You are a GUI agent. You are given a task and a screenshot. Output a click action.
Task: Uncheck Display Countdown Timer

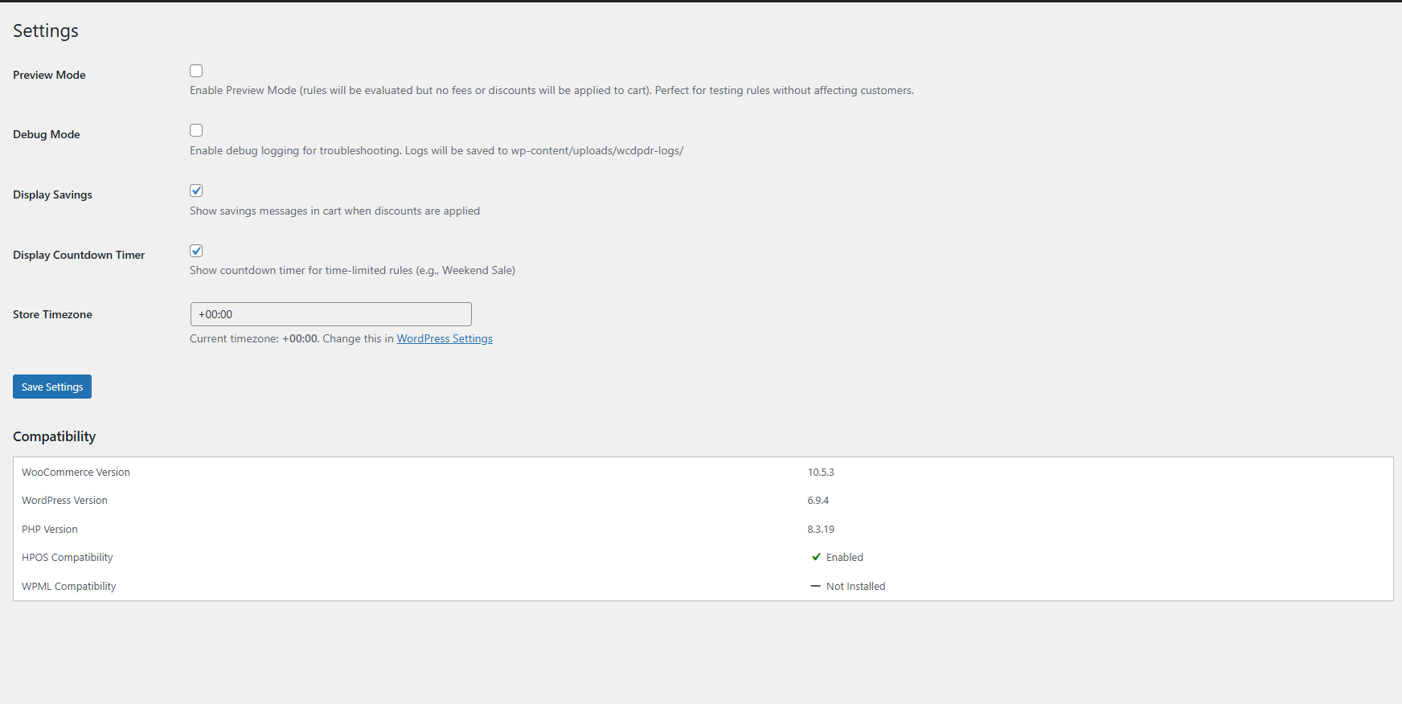(x=196, y=250)
